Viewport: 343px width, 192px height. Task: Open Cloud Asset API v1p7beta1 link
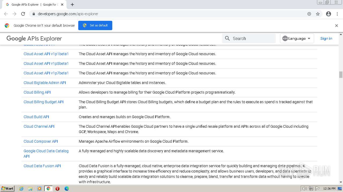point(46,73)
